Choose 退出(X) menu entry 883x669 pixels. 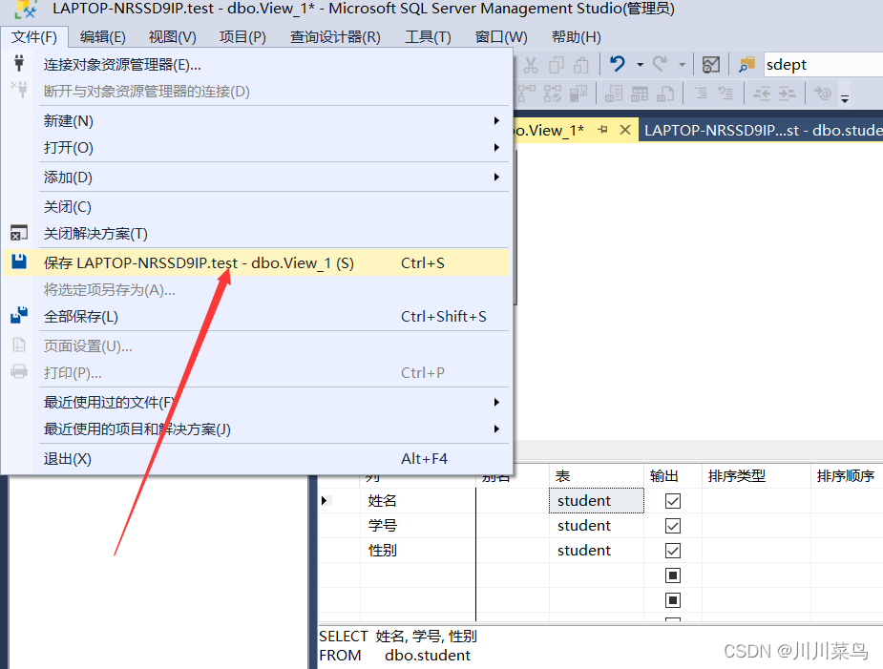pyautogui.click(x=257, y=458)
